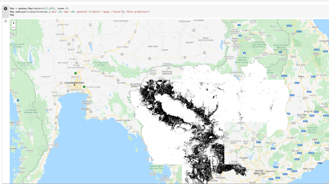
Task: Click the QL26 badge near Buon Ho
Action: (312, 116)
